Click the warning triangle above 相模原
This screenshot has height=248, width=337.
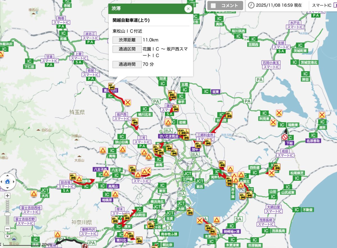point(115,194)
